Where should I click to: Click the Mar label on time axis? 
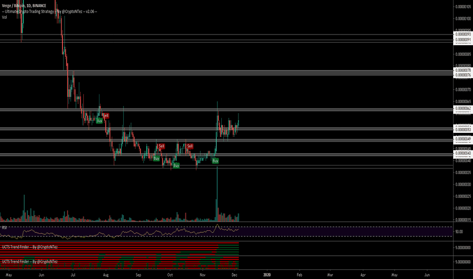tap(330, 275)
